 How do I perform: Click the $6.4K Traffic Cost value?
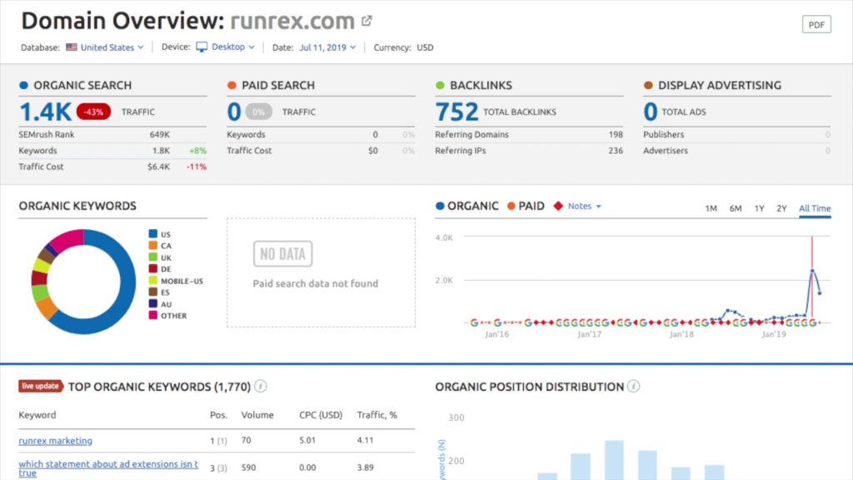click(x=159, y=167)
